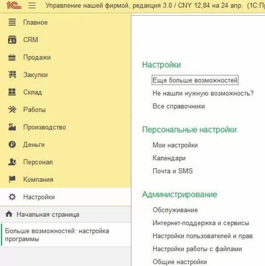Viewport: 265px width, 266px height.
Task: Open the hamburger main menu icon
Action: 32,5
